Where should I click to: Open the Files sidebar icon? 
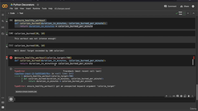pos(3,34)
